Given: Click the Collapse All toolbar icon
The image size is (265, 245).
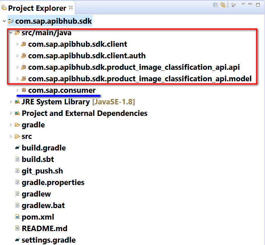Looking at the screenshot, I should click(x=215, y=5).
